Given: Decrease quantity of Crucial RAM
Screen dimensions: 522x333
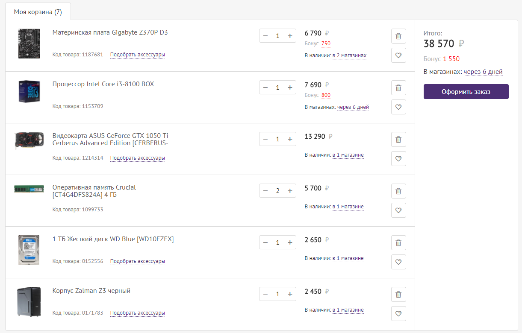Looking at the screenshot, I should (265, 191).
